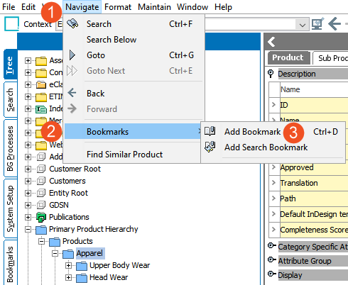Click the Add Bookmark book icon

click(210, 131)
